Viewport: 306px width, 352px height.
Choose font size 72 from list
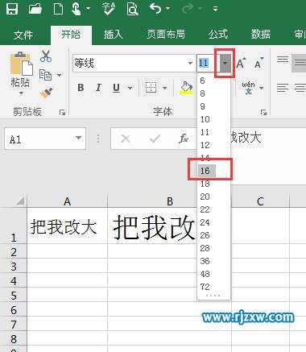(x=205, y=287)
